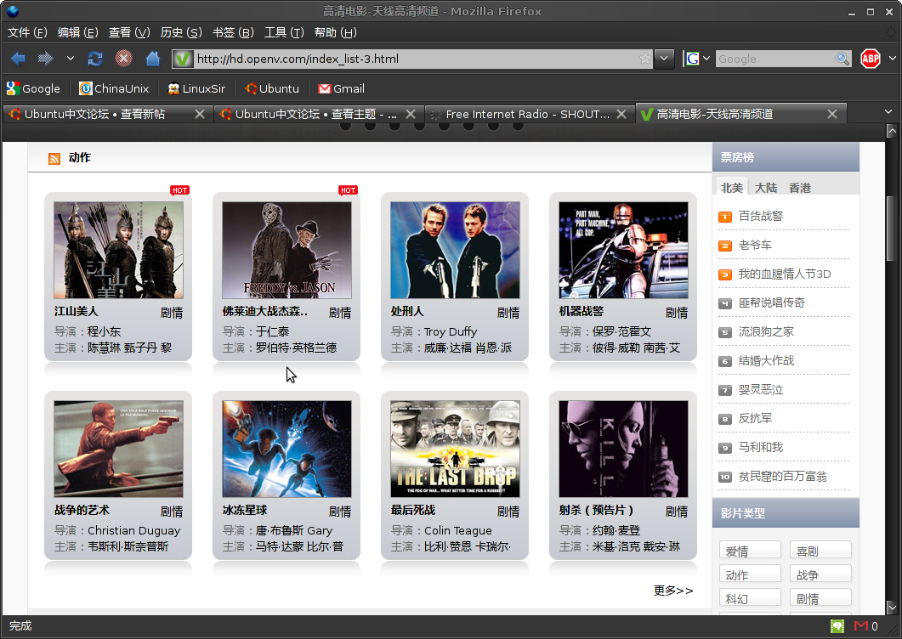Image resolution: width=902 pixels, height=639 pixels.
Task: Reload the current page
Action: tap(95, 58)
